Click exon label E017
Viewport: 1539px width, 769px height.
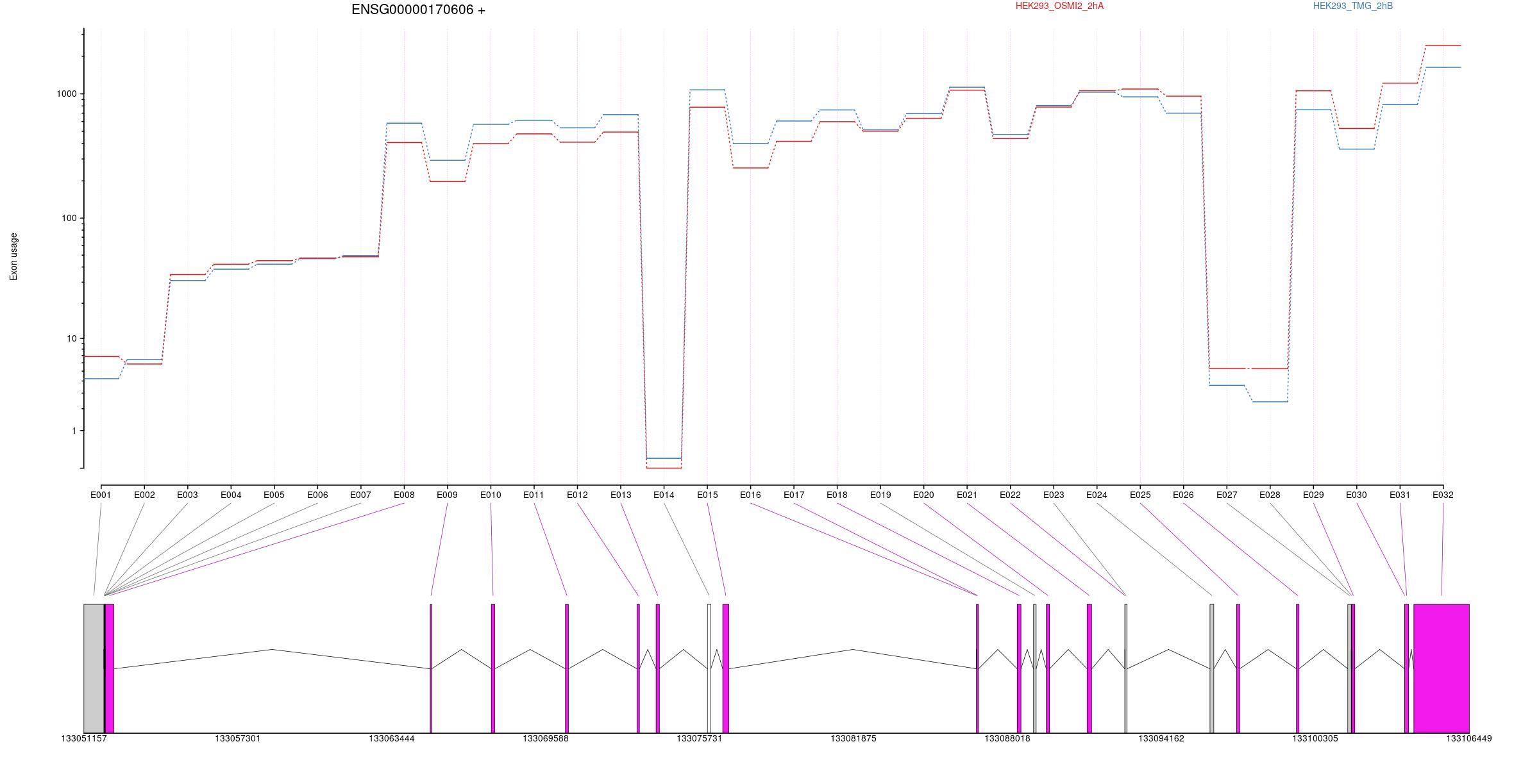(x=794, y=495)
